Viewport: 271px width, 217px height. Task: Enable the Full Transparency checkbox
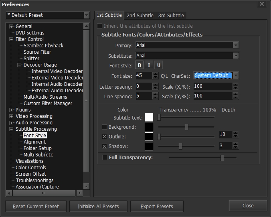pos(105,158)
